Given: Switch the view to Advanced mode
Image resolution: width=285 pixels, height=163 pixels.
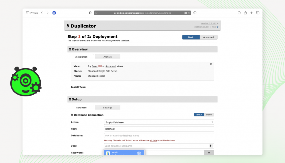Looking at the screenshot, I should point(208,37).
